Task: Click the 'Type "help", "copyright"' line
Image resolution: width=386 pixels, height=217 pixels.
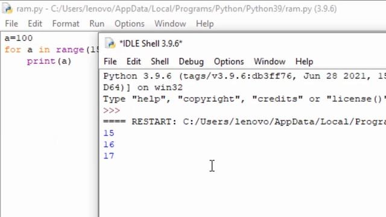Action: [x=244, y=99]
